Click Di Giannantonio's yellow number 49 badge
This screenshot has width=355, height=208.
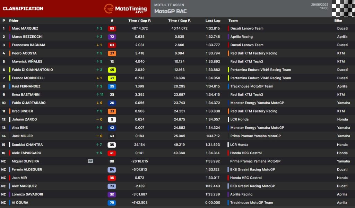click(112, 70)
